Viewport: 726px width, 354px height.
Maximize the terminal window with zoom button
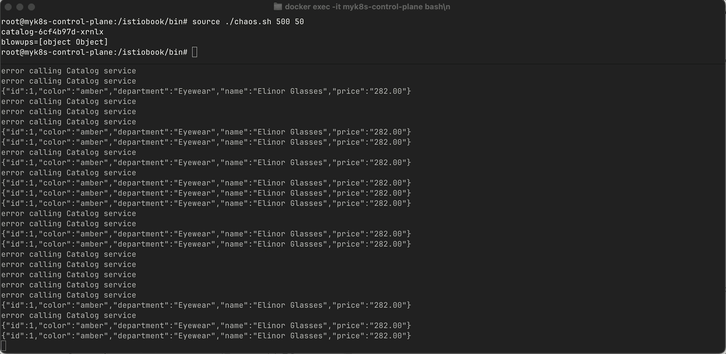[31, 7]
